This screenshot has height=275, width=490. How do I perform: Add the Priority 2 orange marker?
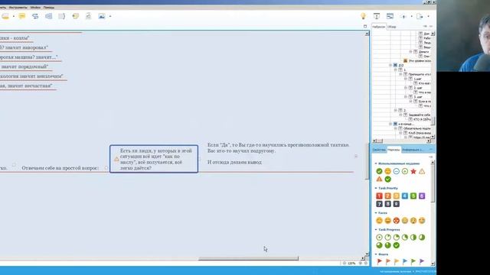[x=387, y=196]
